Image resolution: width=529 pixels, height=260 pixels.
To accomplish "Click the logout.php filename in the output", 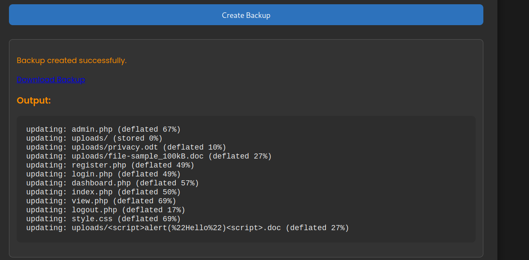I will pos(94,210).
